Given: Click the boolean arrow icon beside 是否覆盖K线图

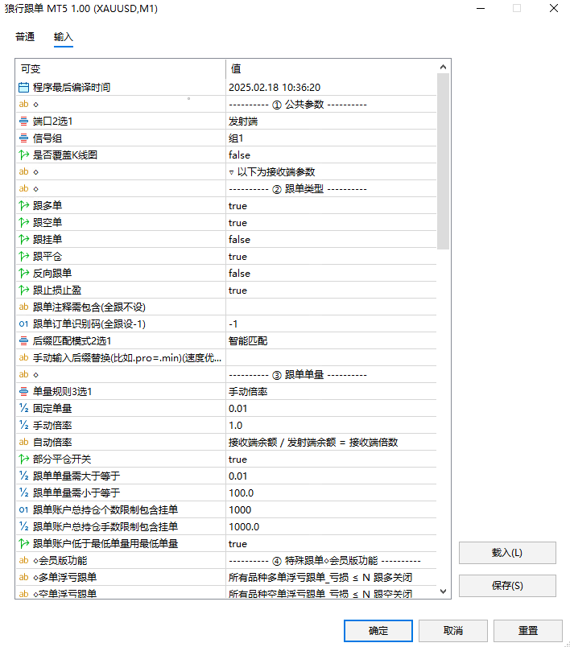Looking at the screenshot, I should [24, 155].
